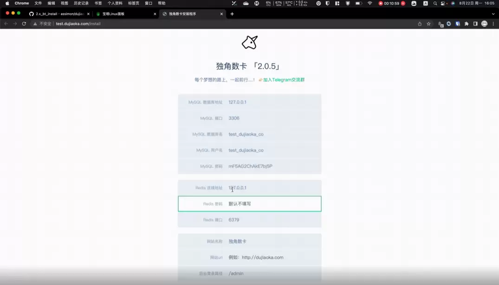Switch to the 宝塔Linux面板 tab

pyautogui.click(x=126, y=14)
